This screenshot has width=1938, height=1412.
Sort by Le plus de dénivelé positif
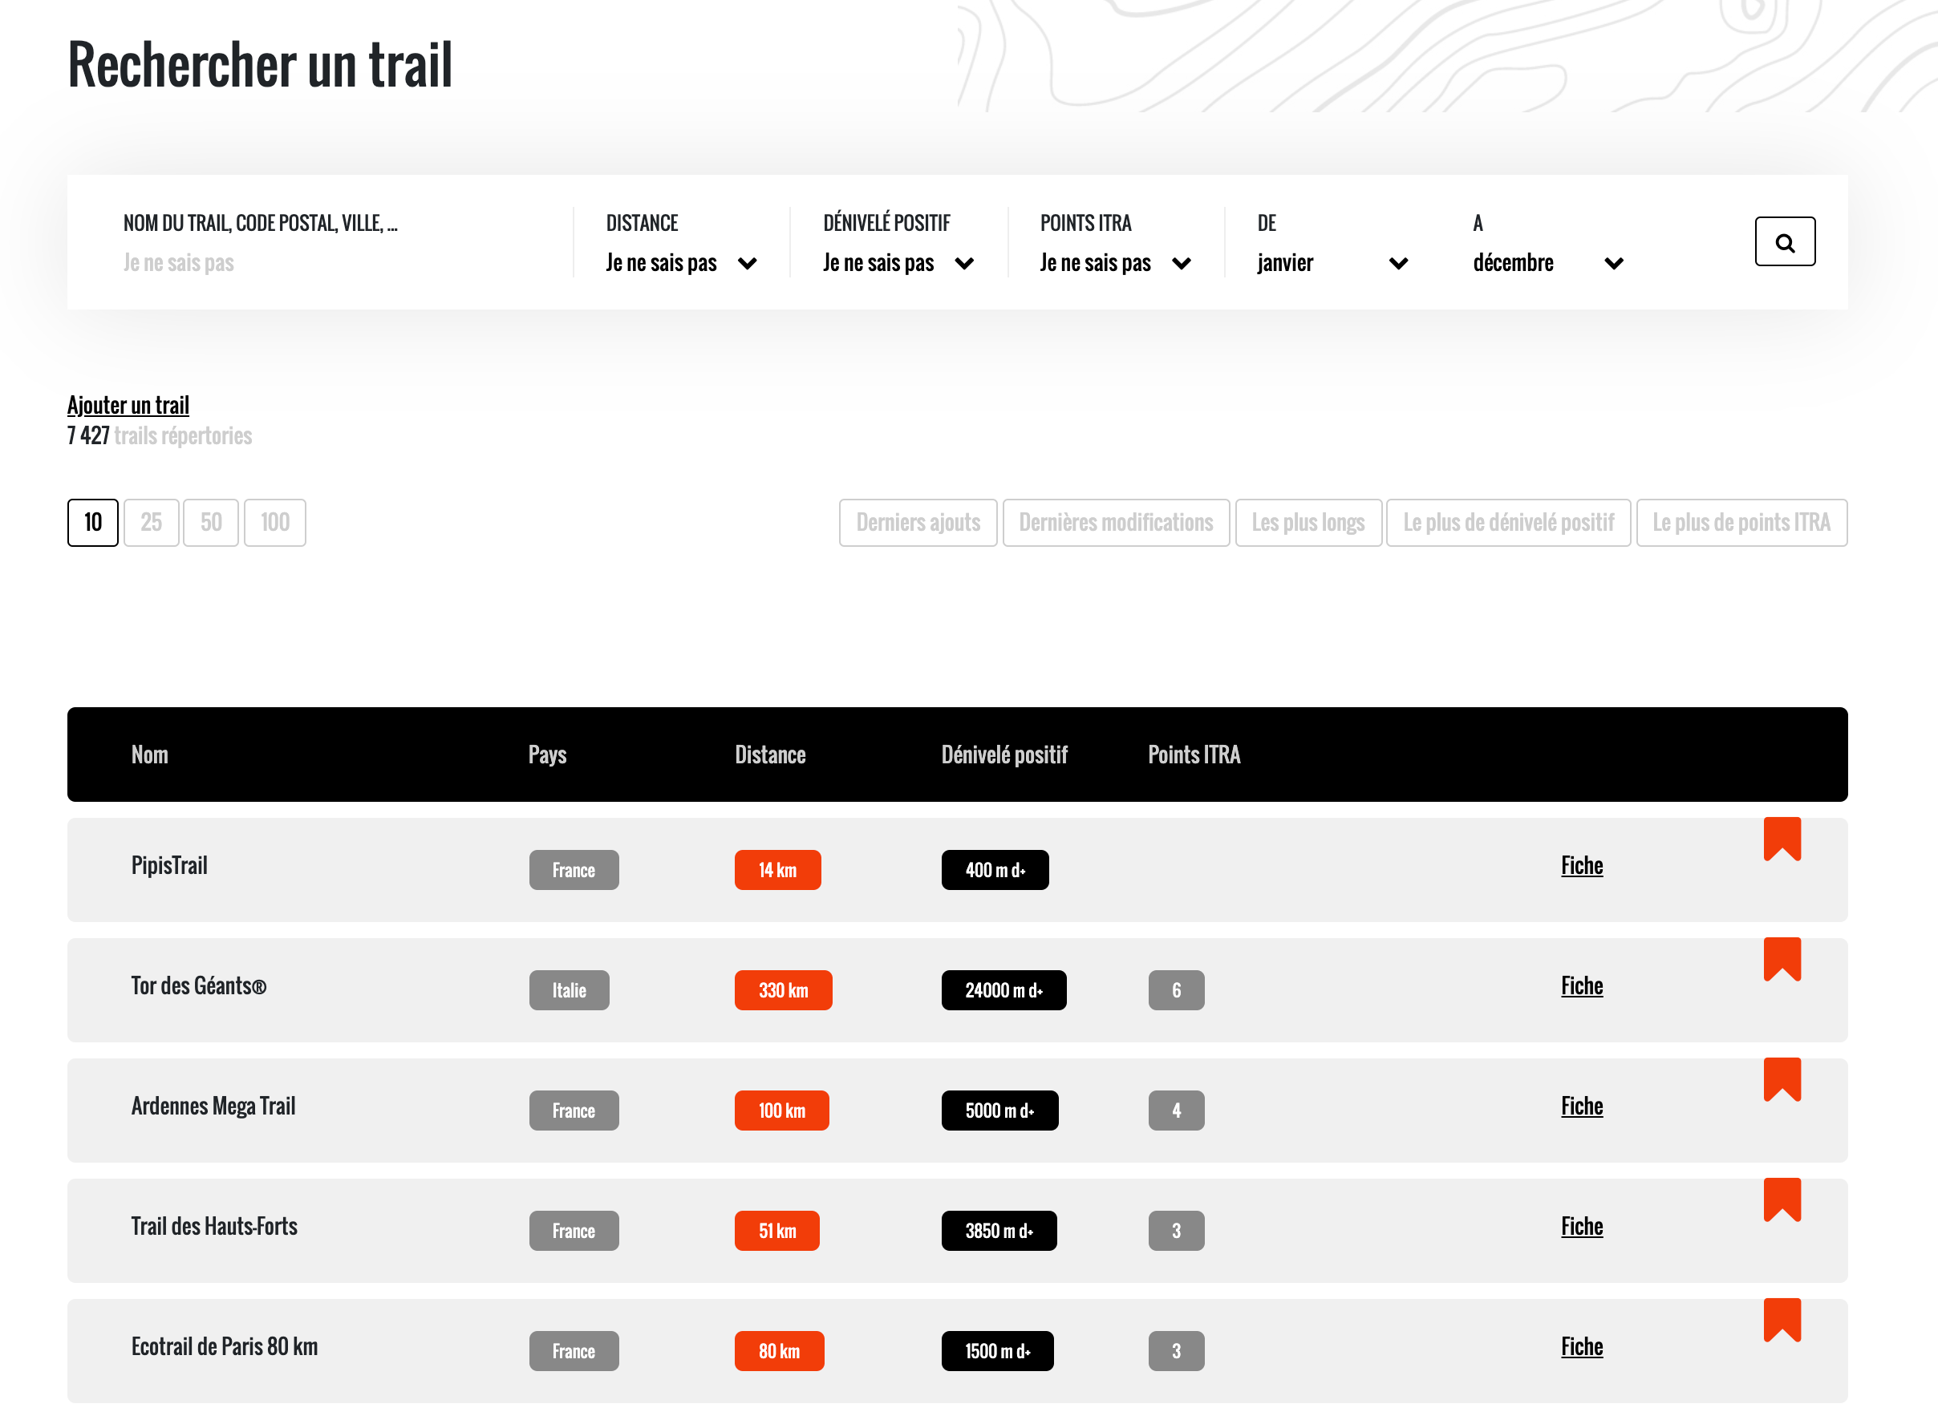(x=1508, y=522)
